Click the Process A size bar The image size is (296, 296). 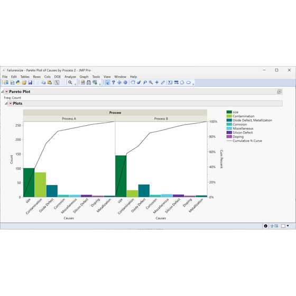(x=29, y=182)
